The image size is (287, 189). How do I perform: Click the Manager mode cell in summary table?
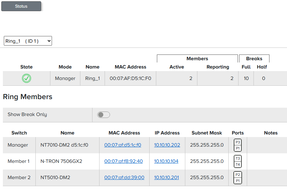(x=65, y=78)
